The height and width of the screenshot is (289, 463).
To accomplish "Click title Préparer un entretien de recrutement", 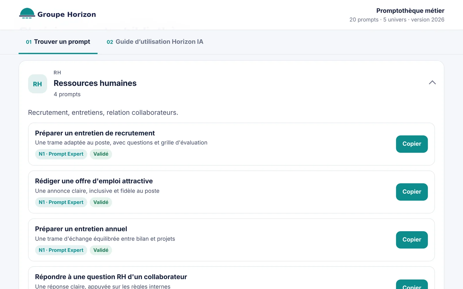I will pyautogui.click(x=95, y=133).
